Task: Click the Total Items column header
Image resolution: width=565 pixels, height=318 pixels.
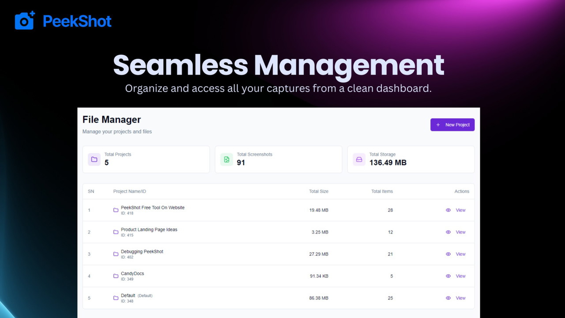Action: (382, 191)
